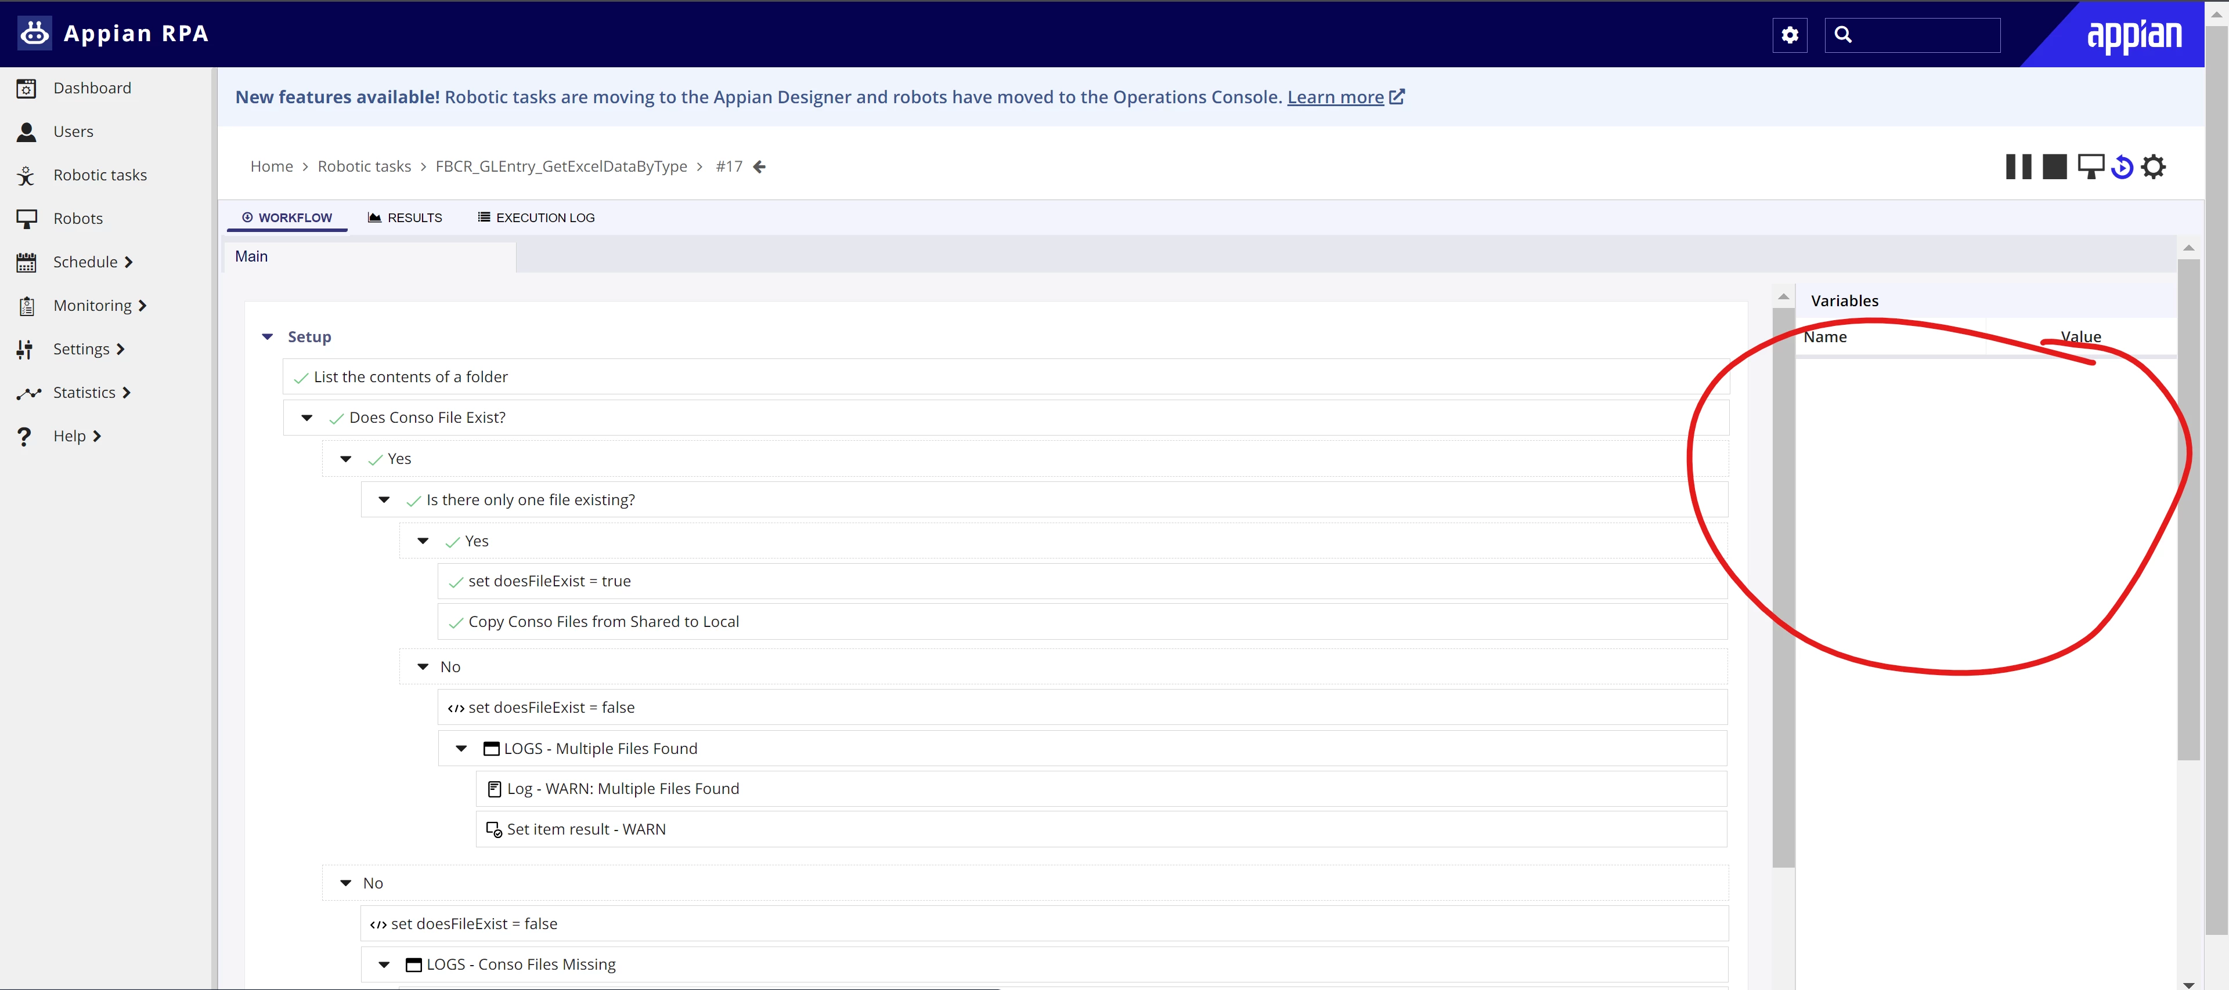This screenshot has height=990, width=2229.
Task: Stop the robotic task execution
Action: 2054,166
